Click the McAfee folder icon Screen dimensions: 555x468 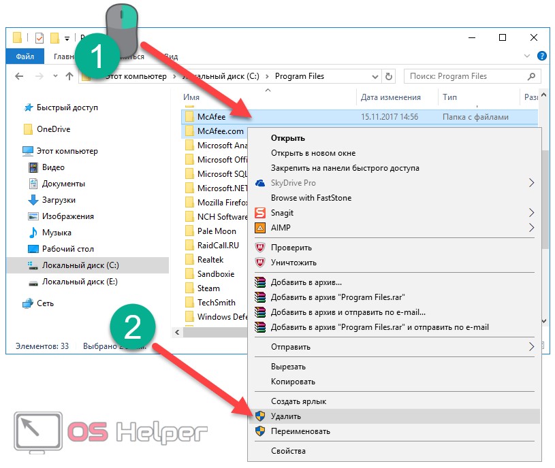click(x=190, y=116)
